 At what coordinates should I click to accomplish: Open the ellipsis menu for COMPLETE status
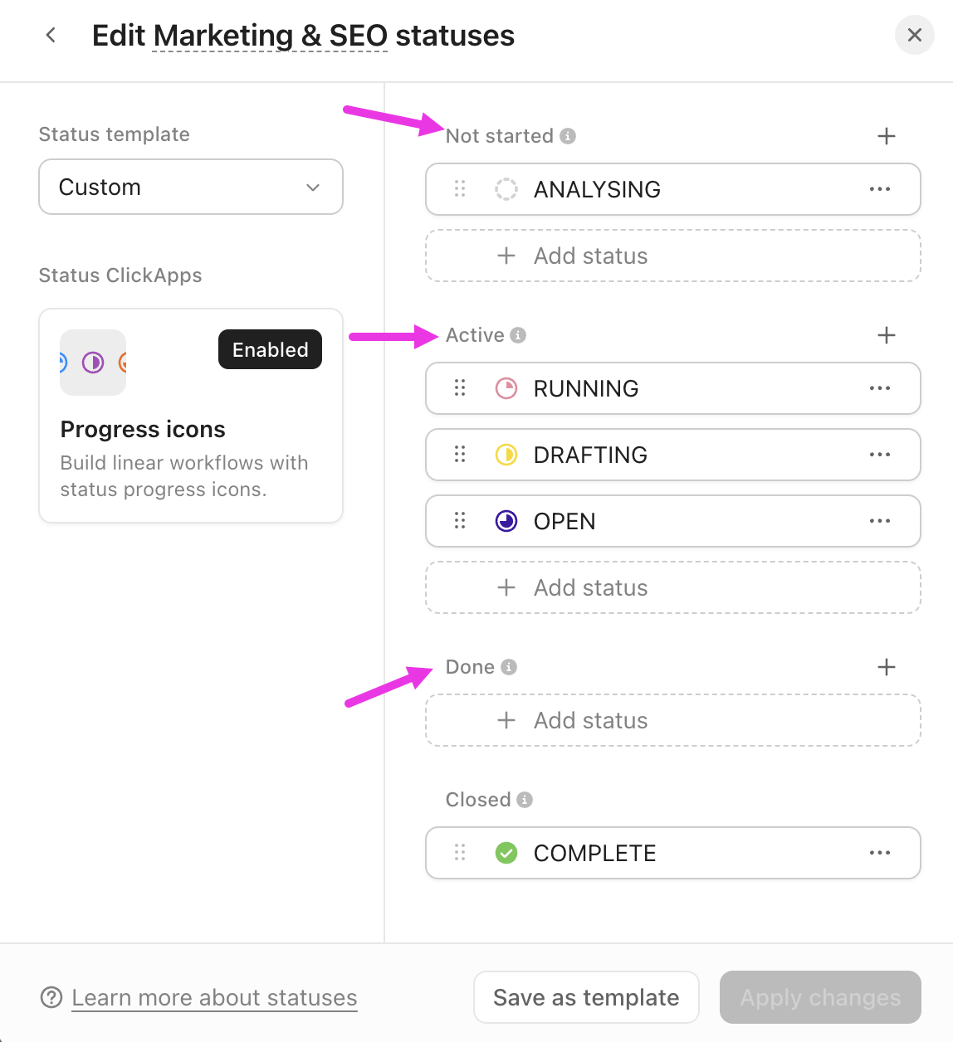[880, 853]
